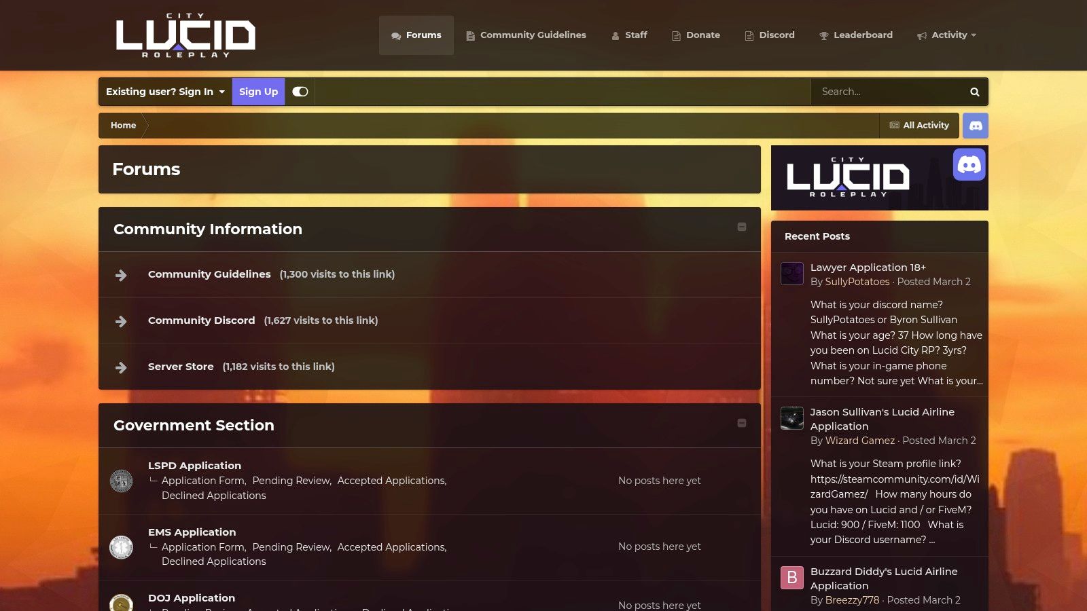Image resolution: width=1087 pixels, height=611 pixels.
Task: Open the LSPD Application forum
Action: coord(194,466)
